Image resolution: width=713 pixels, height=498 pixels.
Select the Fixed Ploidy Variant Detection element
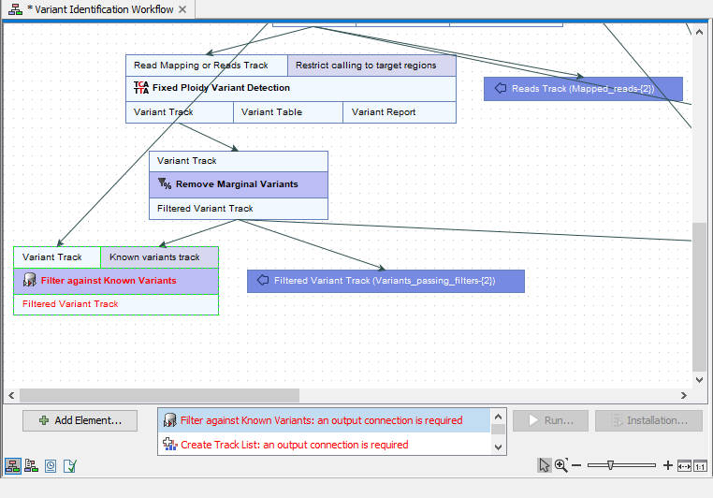(290, 88)
